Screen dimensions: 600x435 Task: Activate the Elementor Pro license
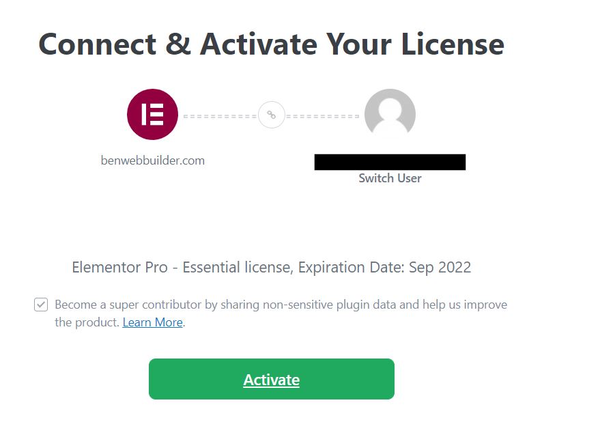coord(272,378)
